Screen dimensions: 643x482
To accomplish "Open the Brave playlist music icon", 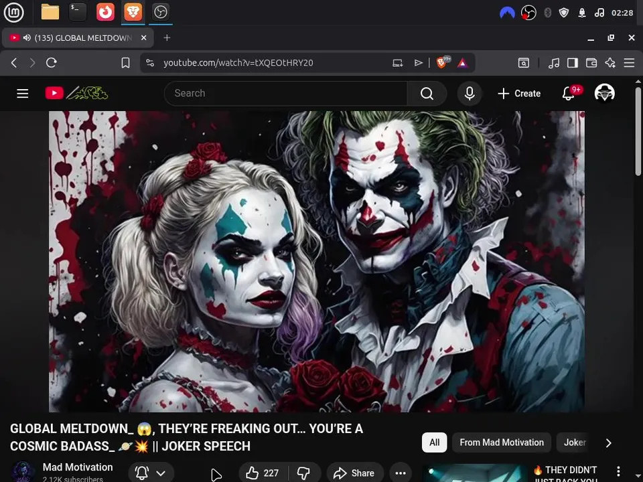I will click(x=554, y=63).
